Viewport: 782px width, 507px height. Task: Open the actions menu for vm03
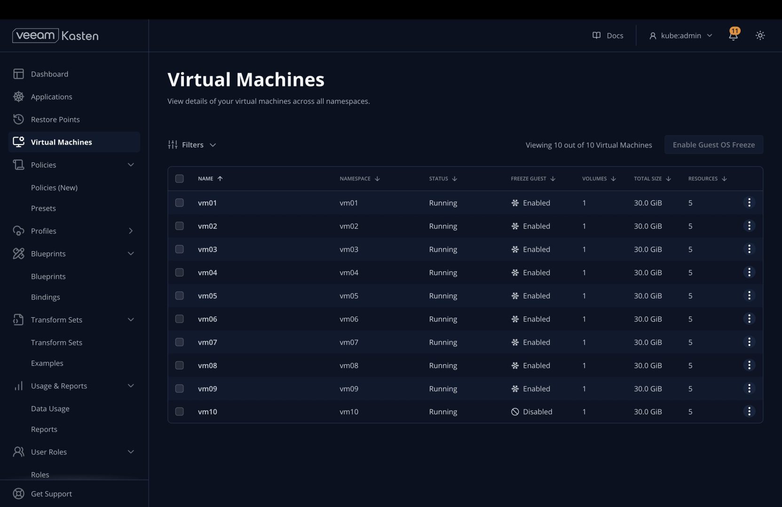(x=749, y=249)
